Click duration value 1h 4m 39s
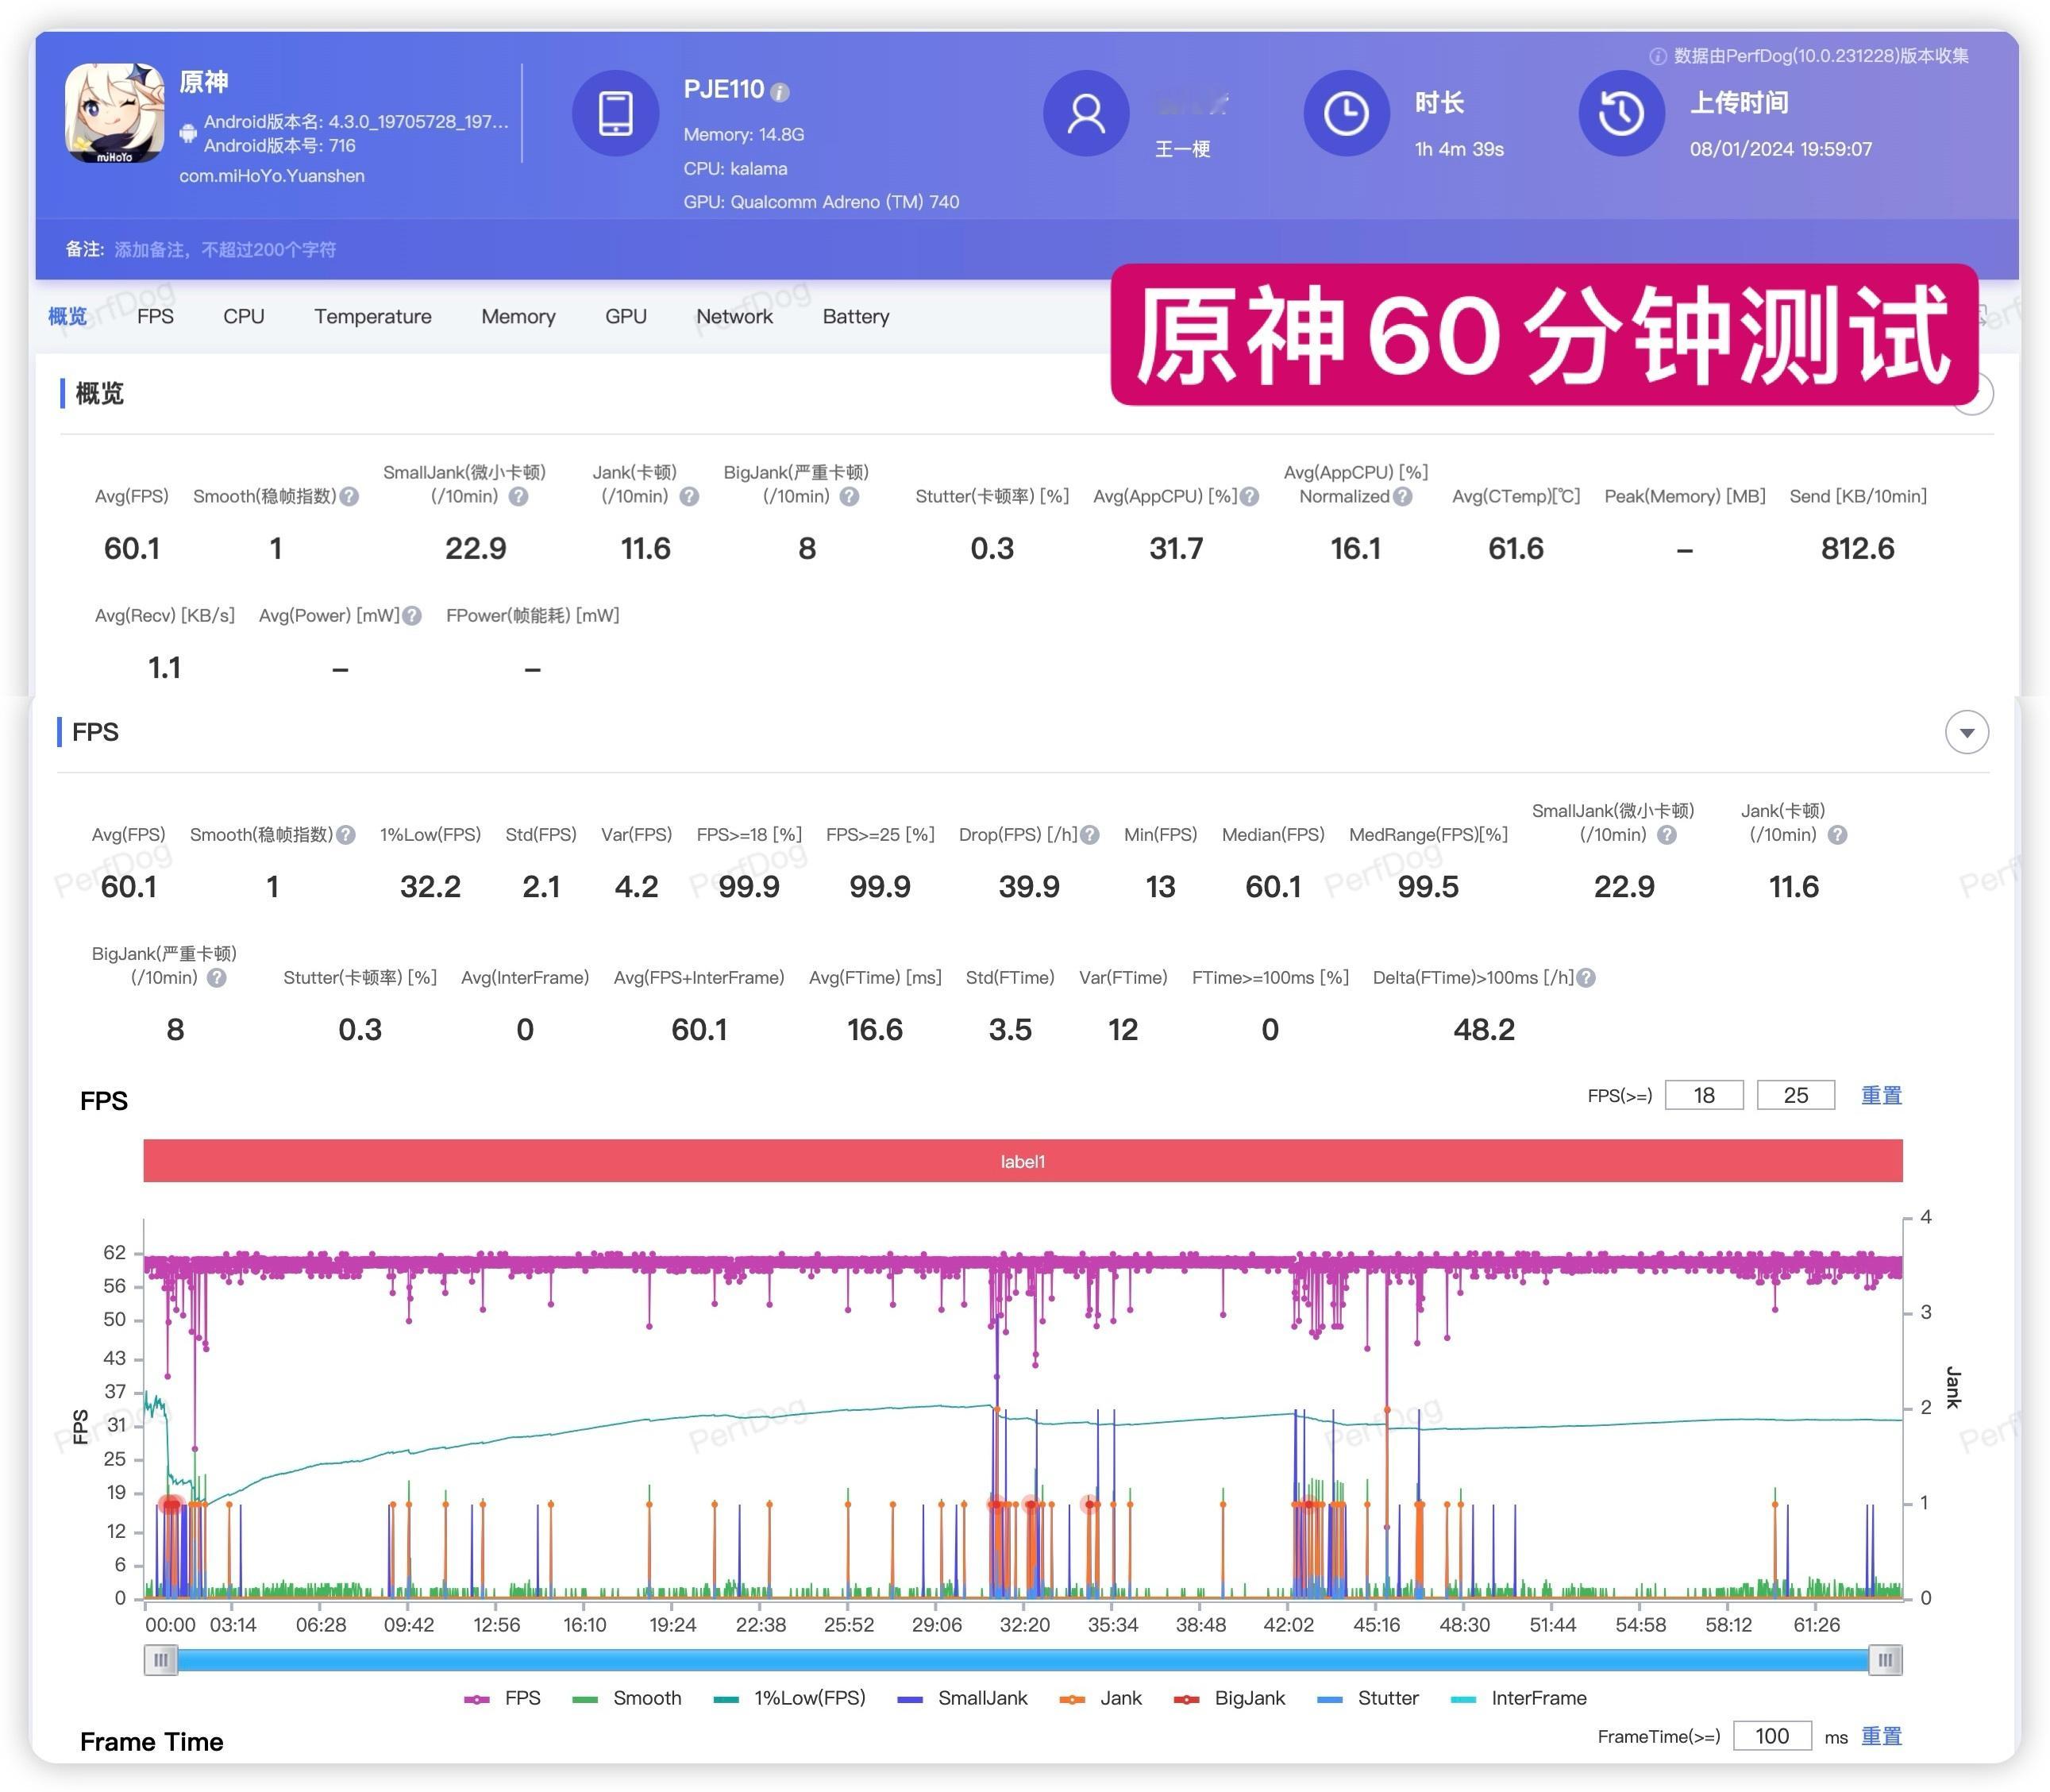 click(x=1459, y=149)
